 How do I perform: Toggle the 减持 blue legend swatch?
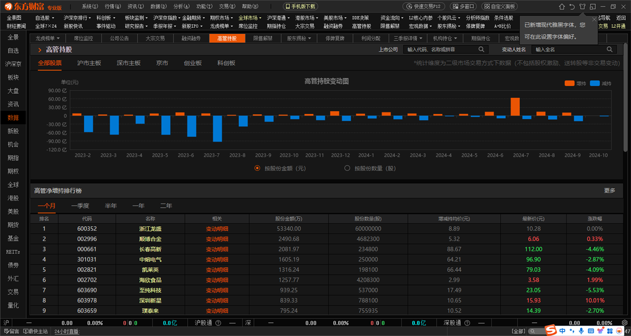pyautogui.click(x=595, y=83)
